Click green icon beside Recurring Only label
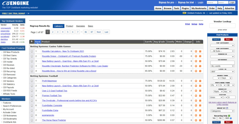 coord(229,116)
